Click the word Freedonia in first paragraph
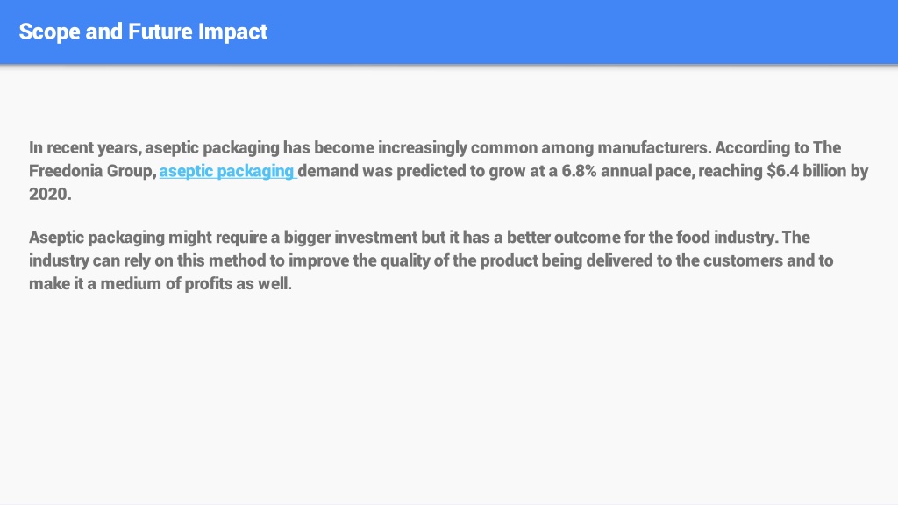This screenshot has width=898, height=505. (58, 171)
